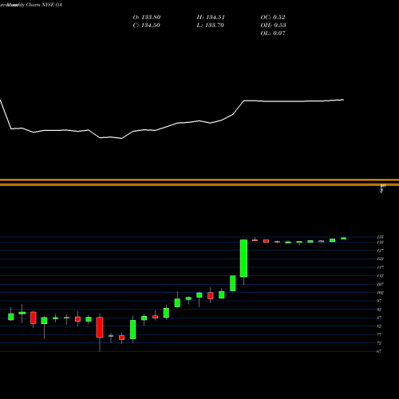399x399 pixels.
Task: Click the 92 price axis label
Action: point(379,310)
